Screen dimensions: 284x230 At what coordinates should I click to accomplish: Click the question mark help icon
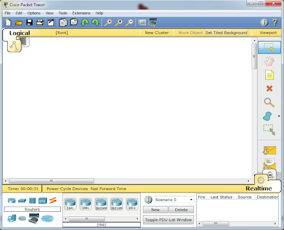coord(275,22)
